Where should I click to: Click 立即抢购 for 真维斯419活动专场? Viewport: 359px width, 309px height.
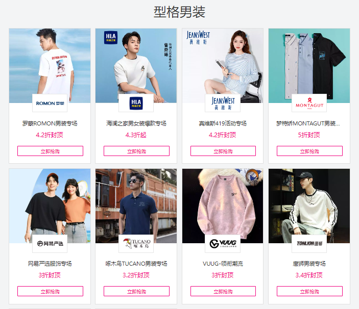tap(223, 151)
